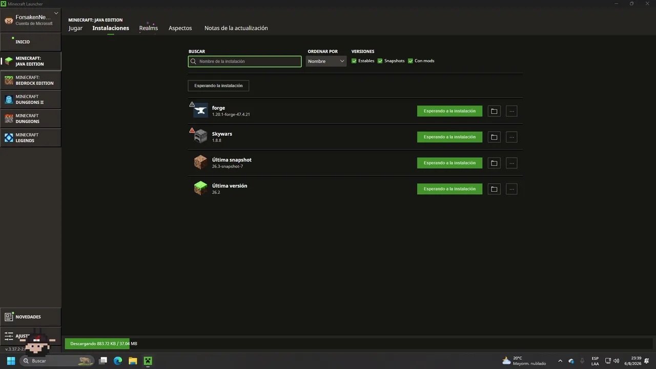Image resolution: width=656 pixels, height=369 pixels.
Task: Open the Skywars installation folder
Action: [x=494, y=137]
